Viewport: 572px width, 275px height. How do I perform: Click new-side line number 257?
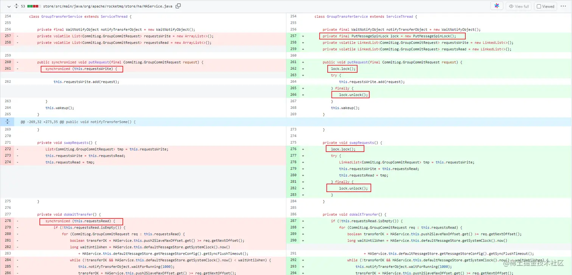[x=293, y=36]
